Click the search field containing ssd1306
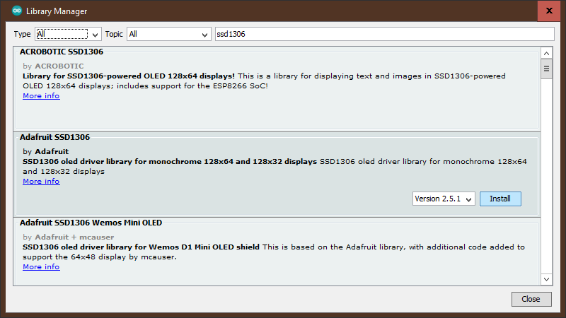 coord(384,34)
